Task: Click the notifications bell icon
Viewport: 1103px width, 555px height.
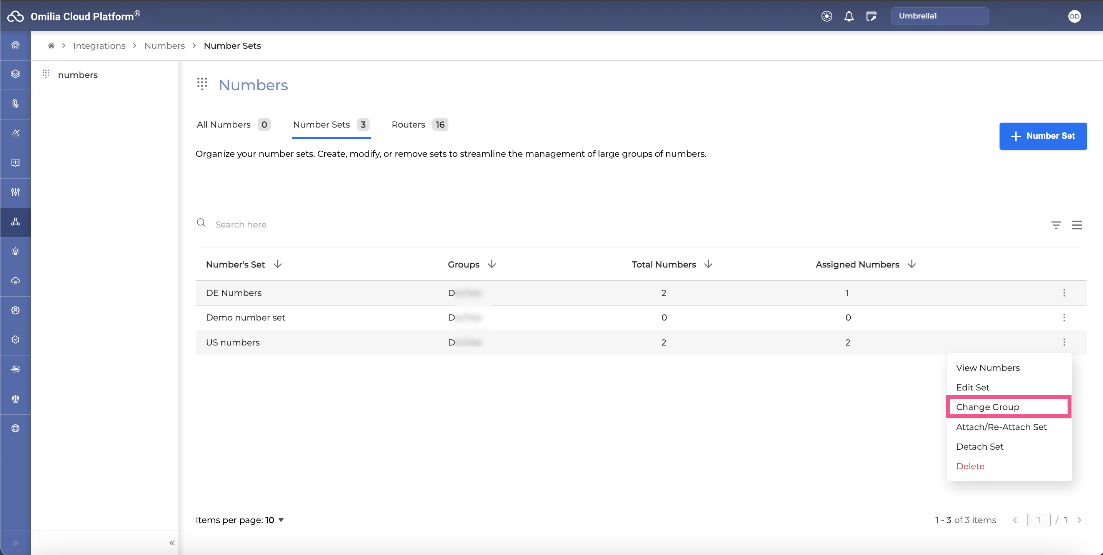Action: (x=849, y=16)
